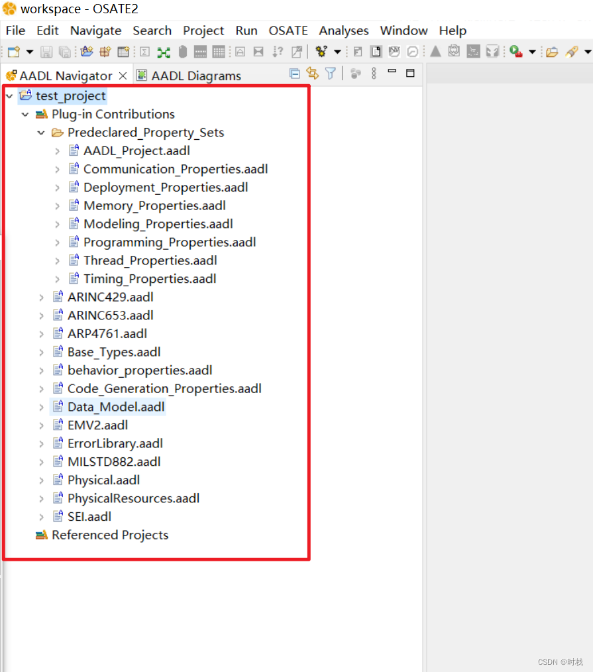Click the Save All toolbar icon
The height and width of the screenshot is (672, 593).
(64, 52)
